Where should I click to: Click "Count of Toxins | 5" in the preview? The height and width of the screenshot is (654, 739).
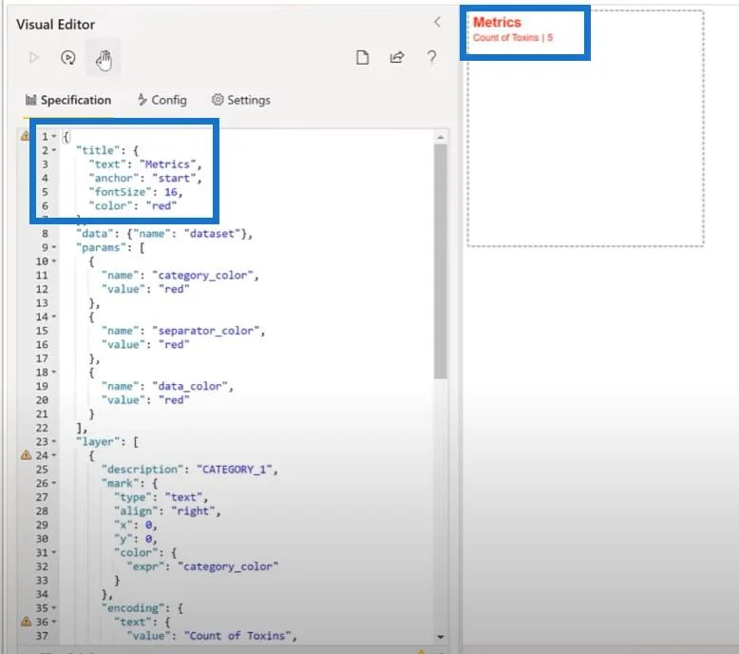pyautogui.click(x=513, y=38)
